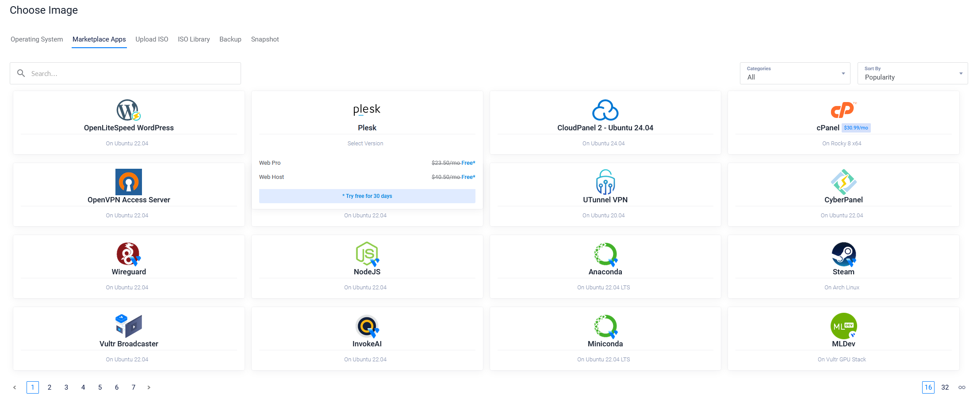
Task: Click 'On Ubuntu 20.04' under UTunnel VPN
Action: [604, 216]
